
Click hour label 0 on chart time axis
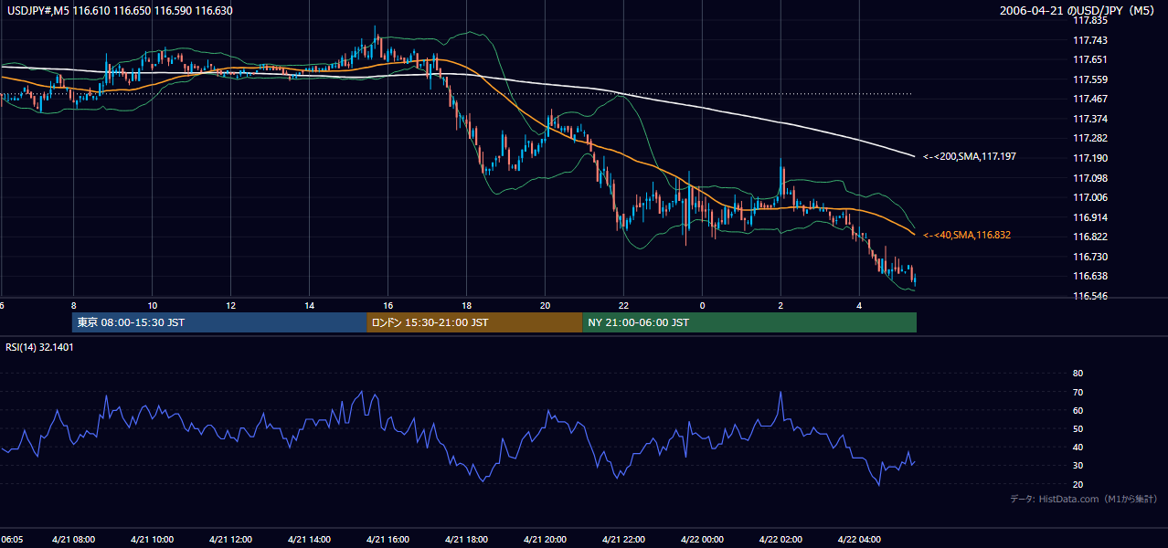(x=702, y=305)
